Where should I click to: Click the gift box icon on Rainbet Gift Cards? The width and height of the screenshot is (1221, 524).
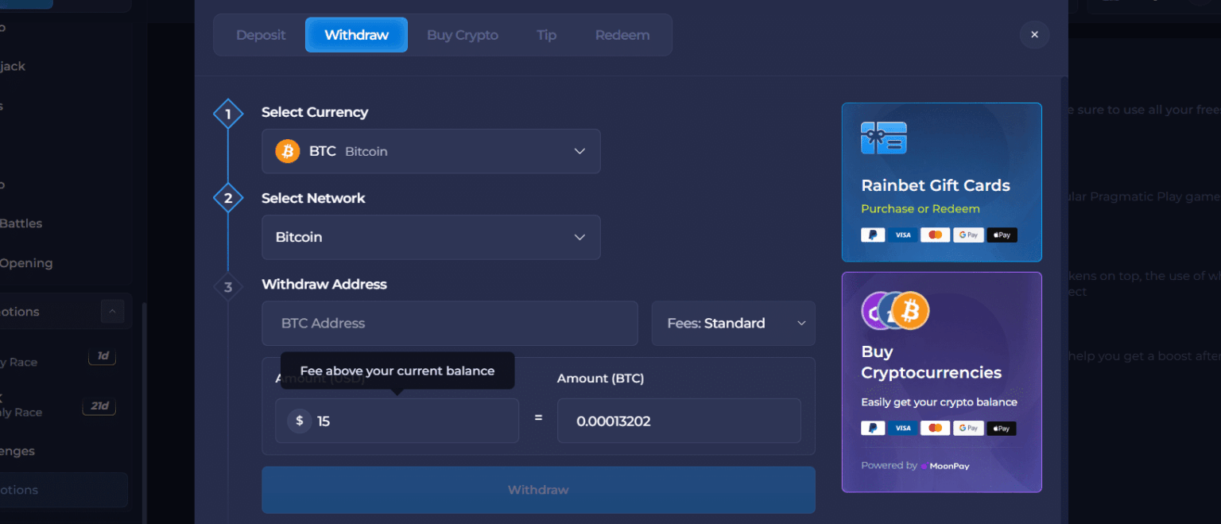(x=884, y=137)
